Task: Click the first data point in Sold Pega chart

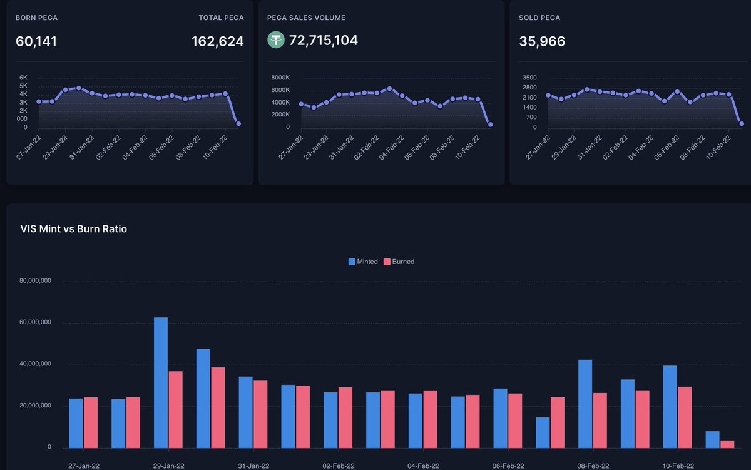Action: 548,95
